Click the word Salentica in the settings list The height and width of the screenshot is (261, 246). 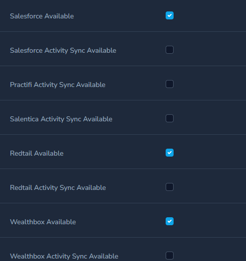coord(24,119)
